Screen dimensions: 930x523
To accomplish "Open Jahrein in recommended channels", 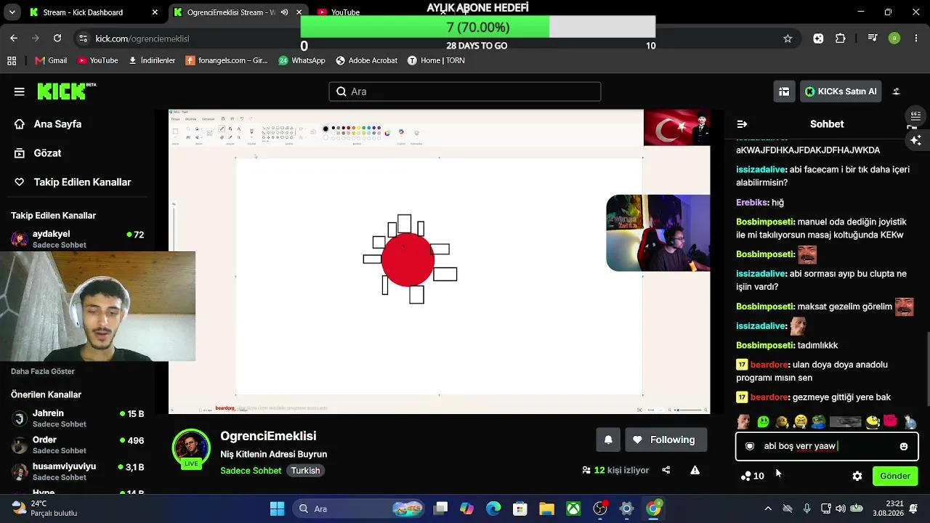I will 77,418.
